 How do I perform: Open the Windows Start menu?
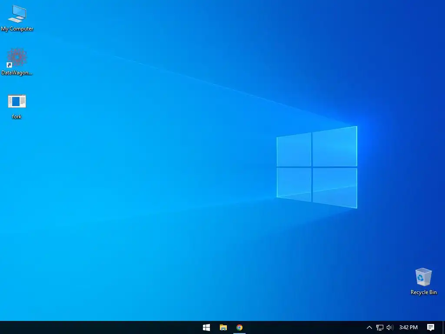206,327
